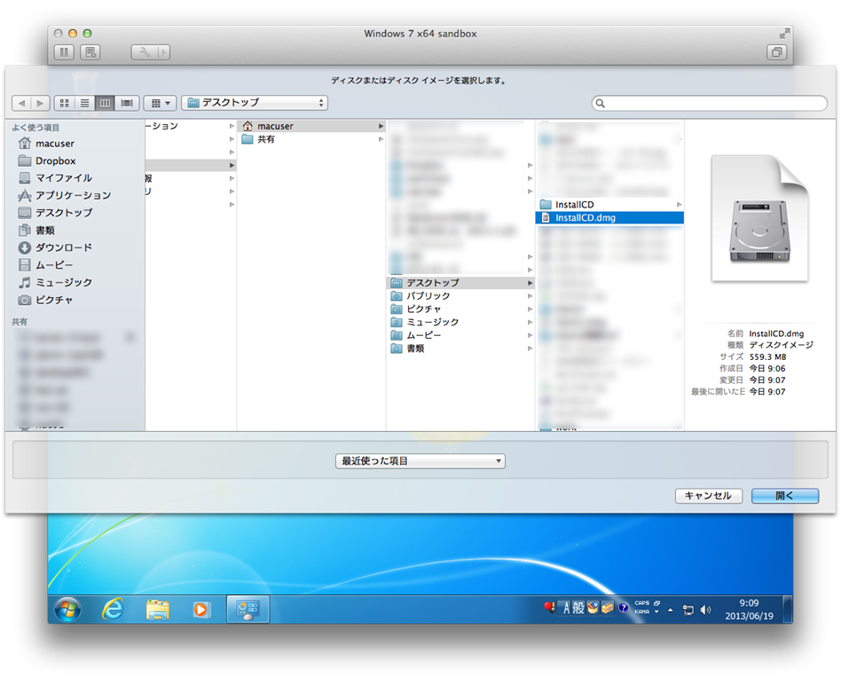Enter full screen with the arrows icon

pyautogui.click(x=784, y=33)
